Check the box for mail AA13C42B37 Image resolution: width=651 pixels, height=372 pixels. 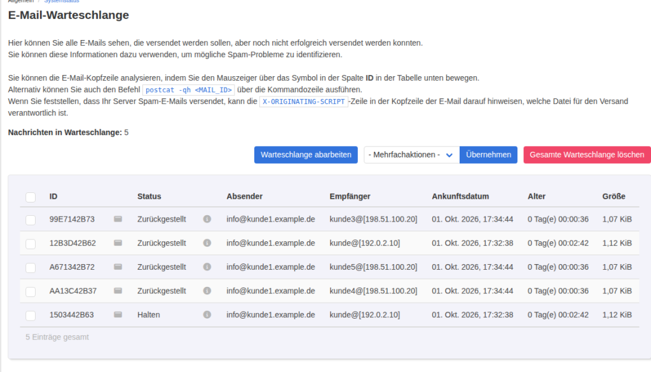[31, 291]
